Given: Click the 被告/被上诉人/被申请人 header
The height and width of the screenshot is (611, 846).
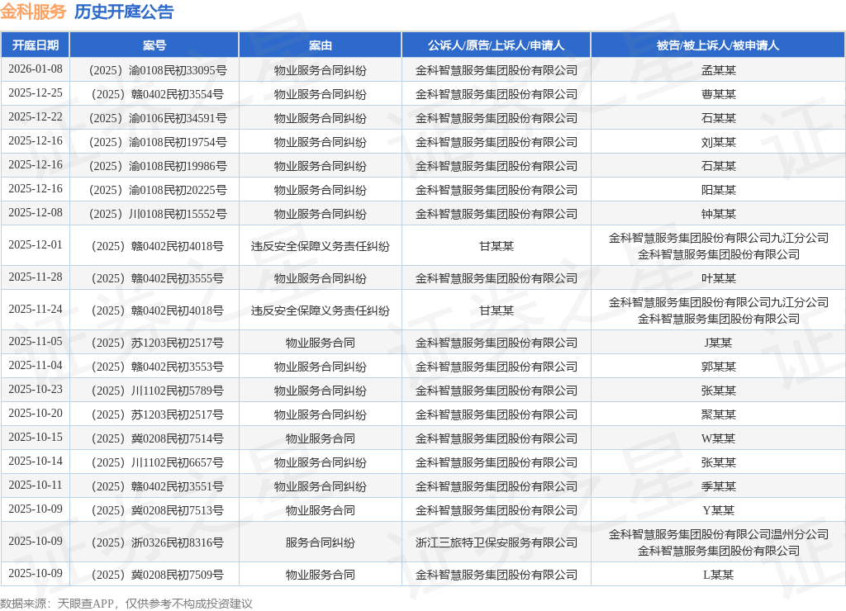Looking at the screenshot, I should (x=718, y=45).
